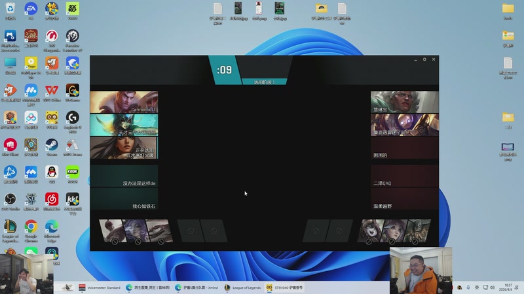Toggle the input language indicator 英
This screenshot has height=294, width=524.
(477, 287)
